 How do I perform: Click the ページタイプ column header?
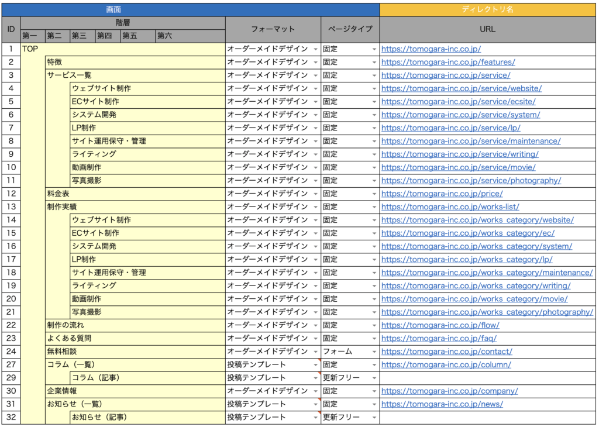(x=350, y=29)
